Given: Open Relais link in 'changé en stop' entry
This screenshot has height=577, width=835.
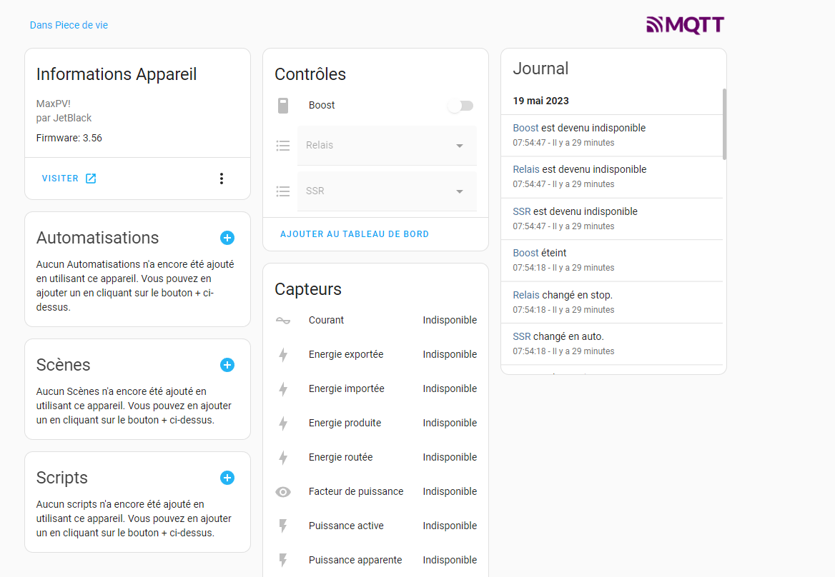Looking at the screenshot, I should [x=526, y=295].
